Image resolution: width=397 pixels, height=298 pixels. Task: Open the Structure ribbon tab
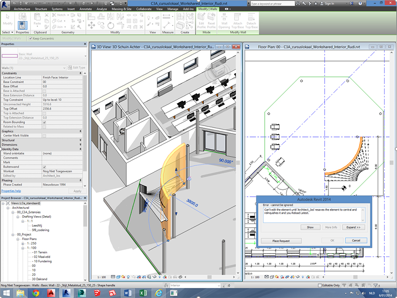[41, 9]
